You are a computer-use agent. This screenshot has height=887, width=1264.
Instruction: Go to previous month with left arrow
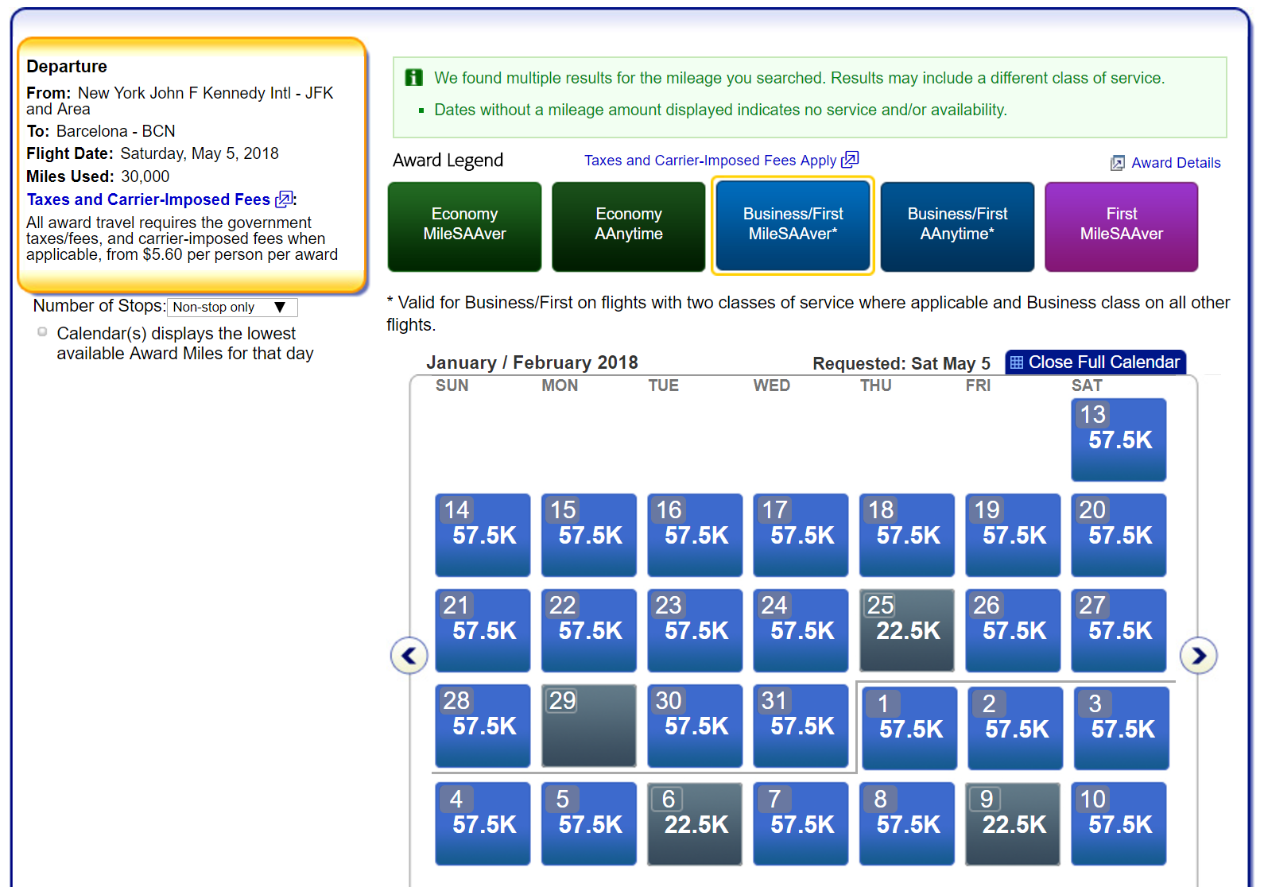pos(409,656)
